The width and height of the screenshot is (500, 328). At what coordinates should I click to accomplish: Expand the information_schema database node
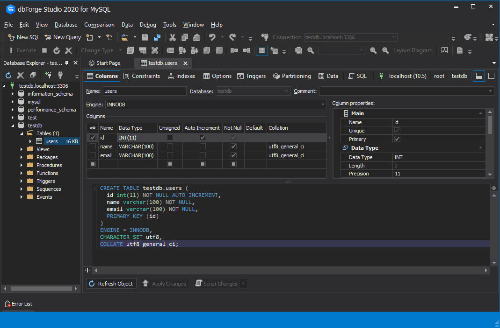[x=13, y=94]
